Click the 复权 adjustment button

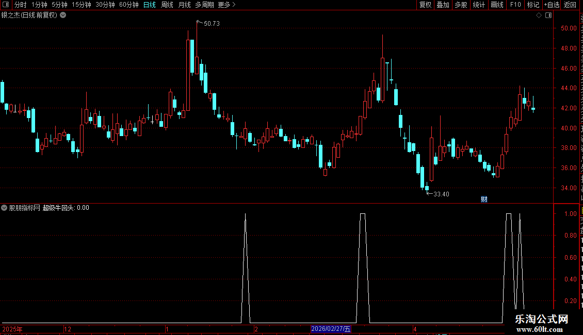tap(425, 5)
